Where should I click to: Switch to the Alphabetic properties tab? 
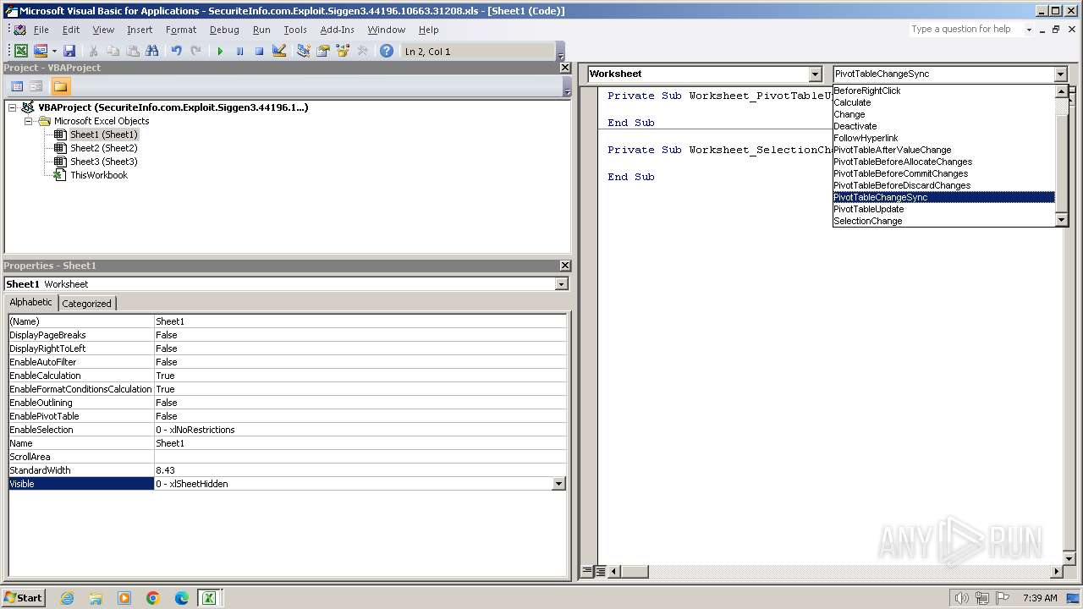coord(31,302)
